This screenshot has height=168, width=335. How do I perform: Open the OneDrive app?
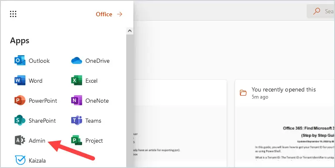[x=90, y=61]
